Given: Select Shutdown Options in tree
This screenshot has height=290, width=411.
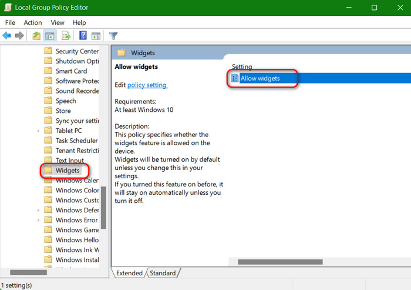Looking at the screenshot, I should click(x=78, y=61).
